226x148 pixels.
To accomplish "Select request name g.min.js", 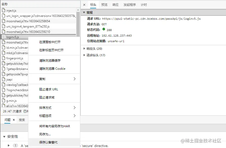I will coord(11,101).
